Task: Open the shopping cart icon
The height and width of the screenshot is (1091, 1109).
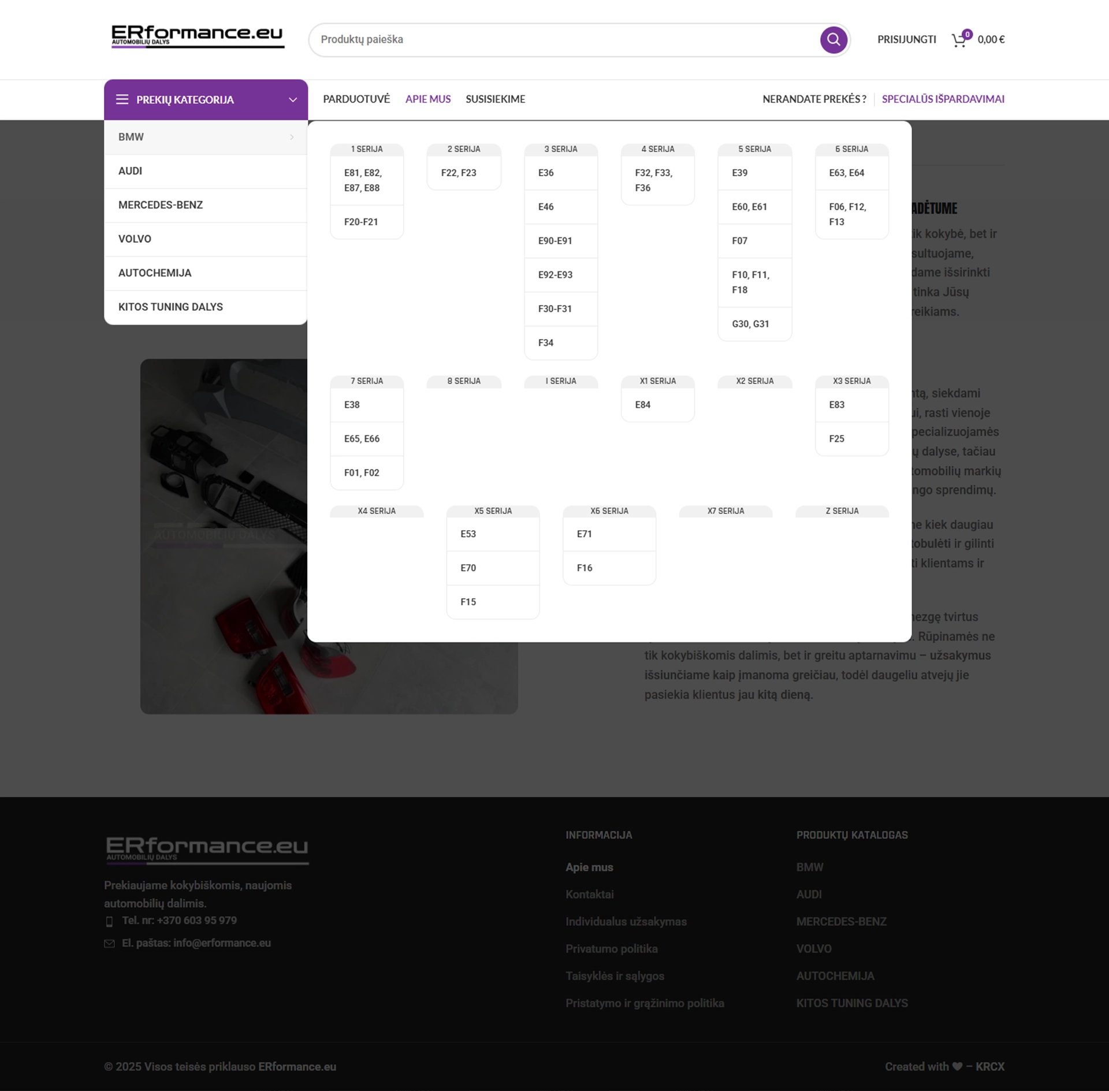Action: tap(961, 39)
